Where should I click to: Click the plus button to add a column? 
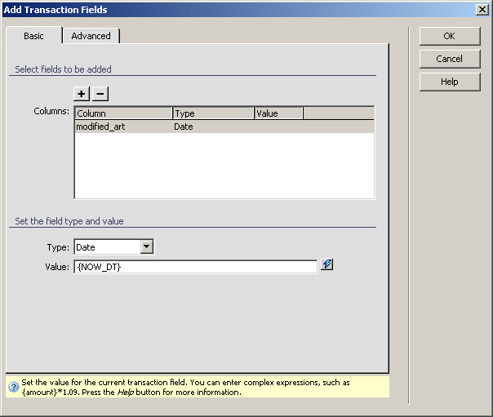(x=82, y=94)
